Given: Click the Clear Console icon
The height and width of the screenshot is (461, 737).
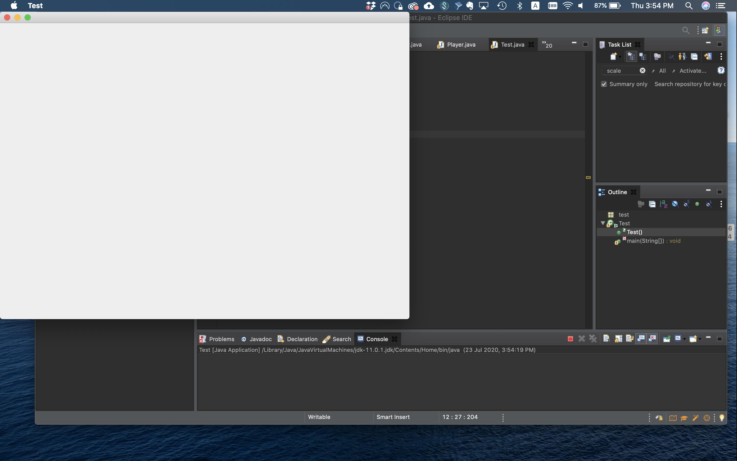Looking at the screenshot, I should click(x=606, y=339).
